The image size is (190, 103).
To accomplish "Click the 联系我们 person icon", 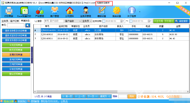I will point(16,101).
